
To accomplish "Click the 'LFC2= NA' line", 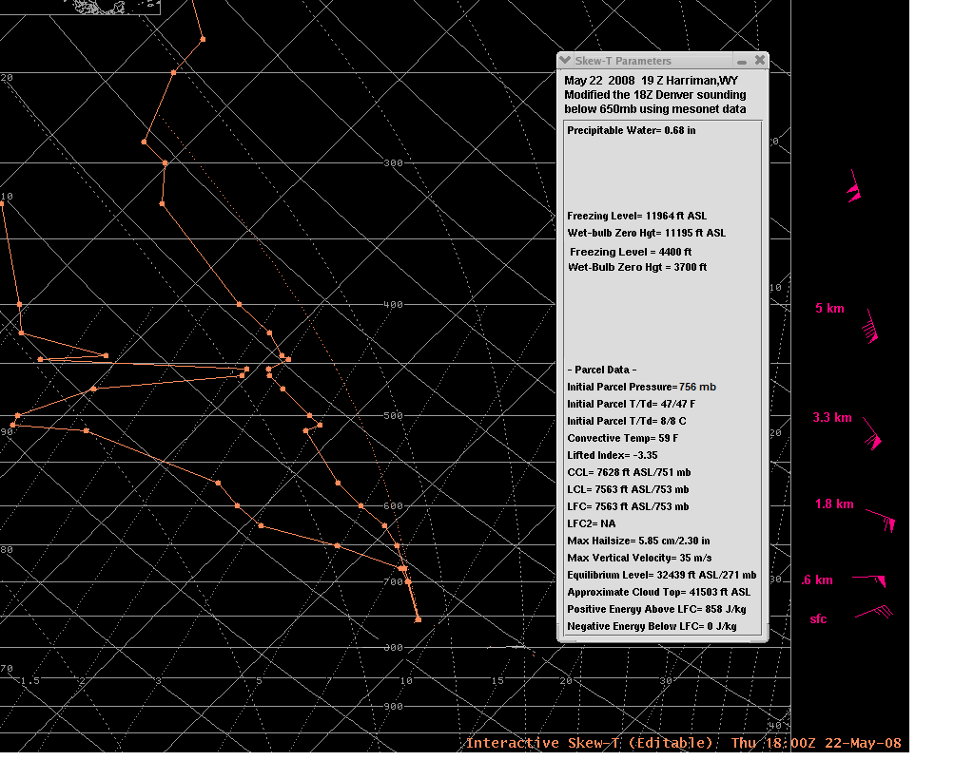I will tap(592, 523).
